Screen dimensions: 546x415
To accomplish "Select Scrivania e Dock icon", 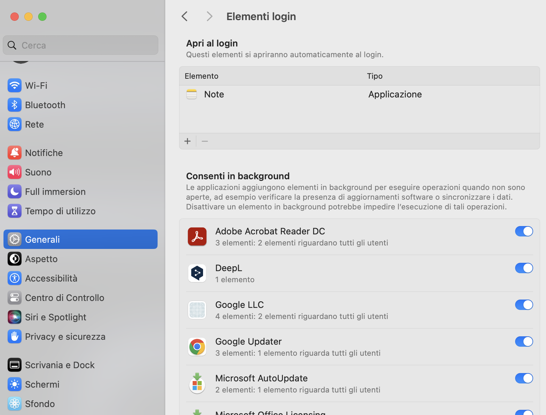I will click(x=15, y=365).
